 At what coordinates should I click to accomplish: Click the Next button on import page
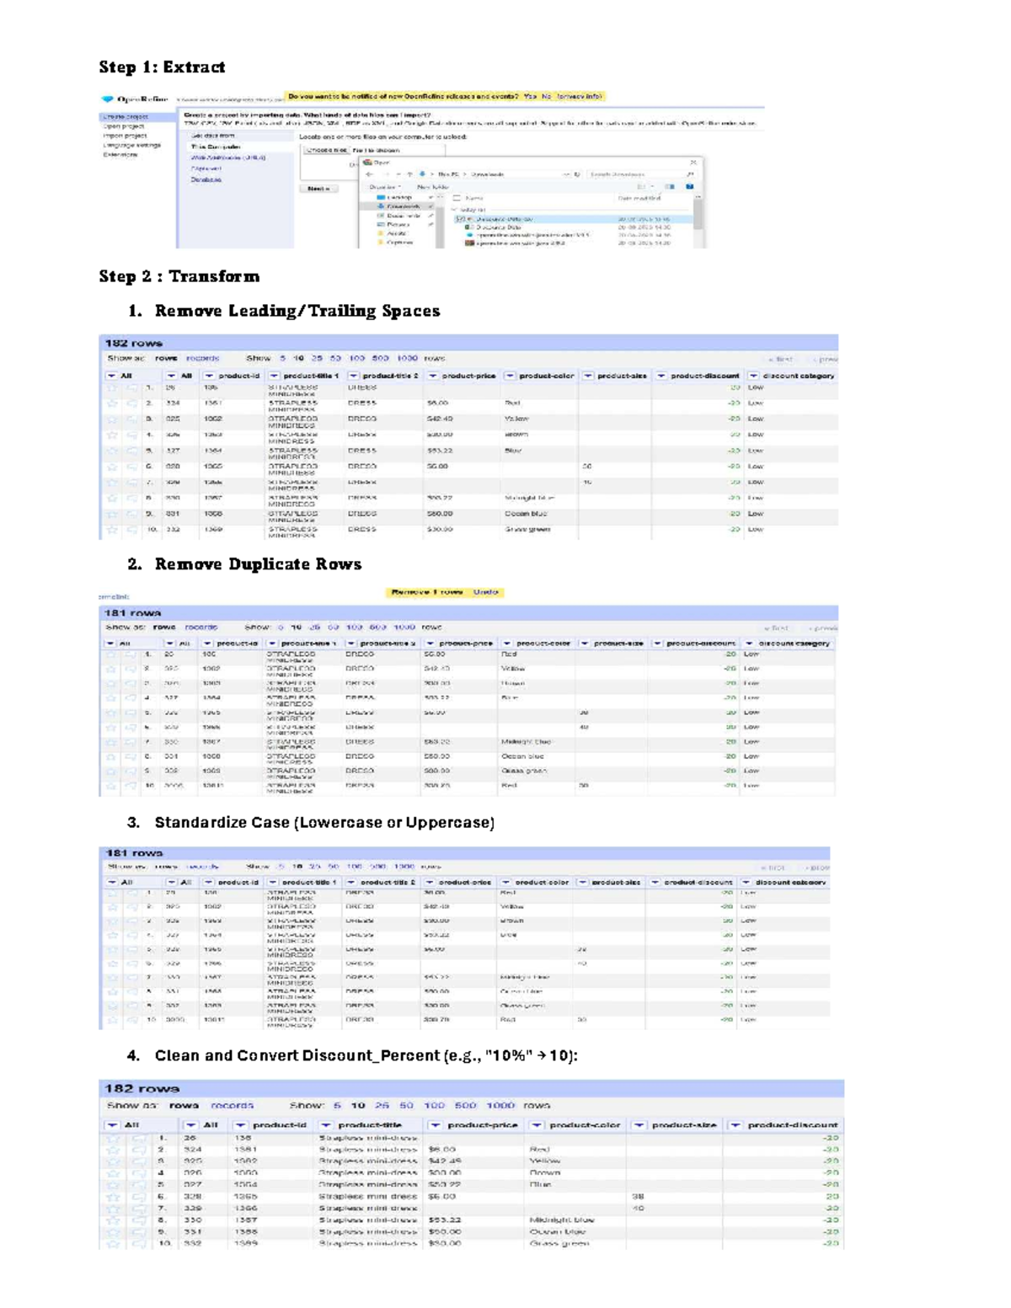[x=318, y=189]
